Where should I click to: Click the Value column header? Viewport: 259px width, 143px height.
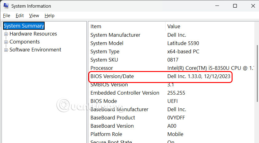(174, 27)
